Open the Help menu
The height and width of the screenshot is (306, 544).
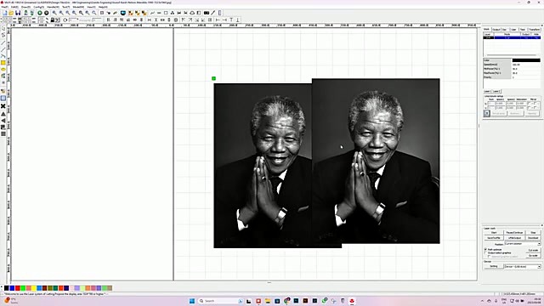(x=103, y=7)
